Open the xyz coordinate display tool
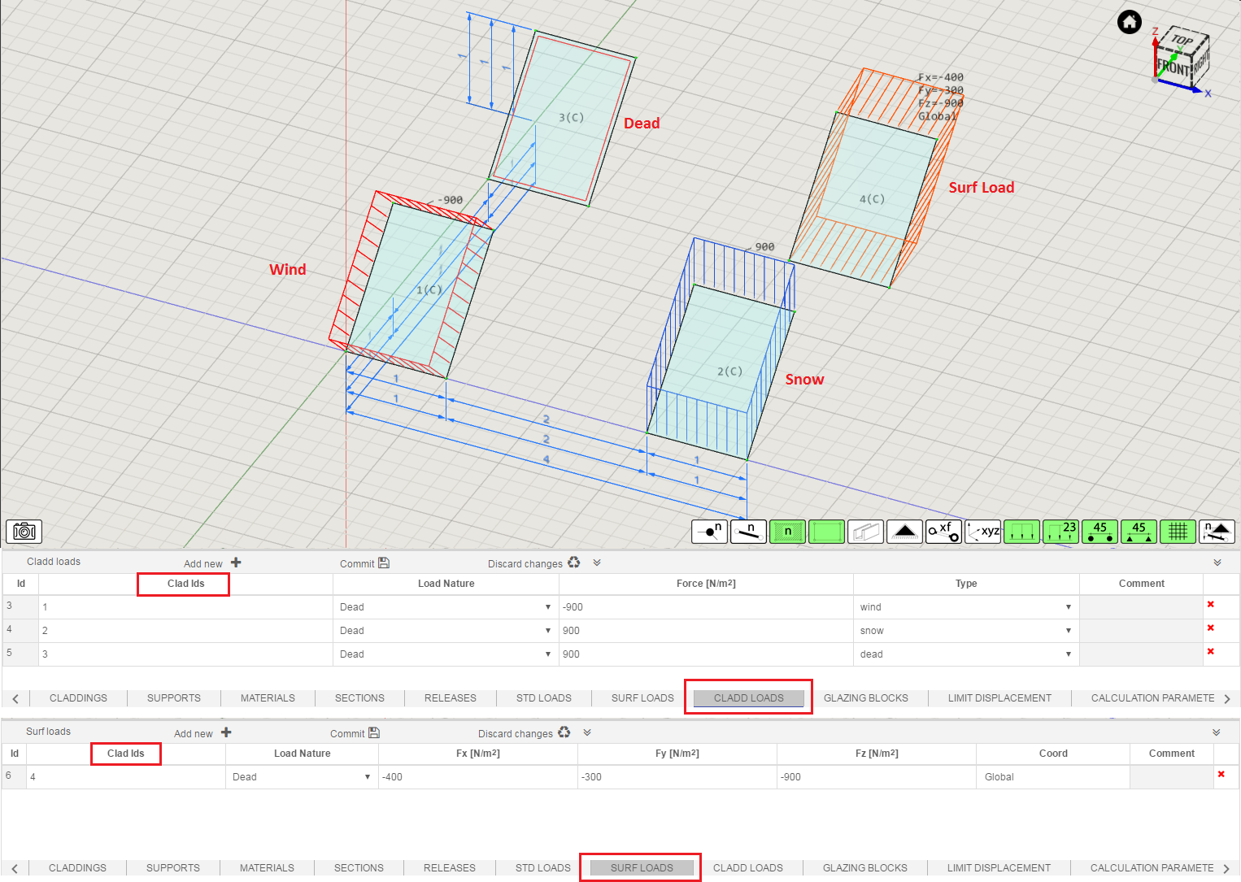This screenshot has width=1241, height=882. pos(983,532)
